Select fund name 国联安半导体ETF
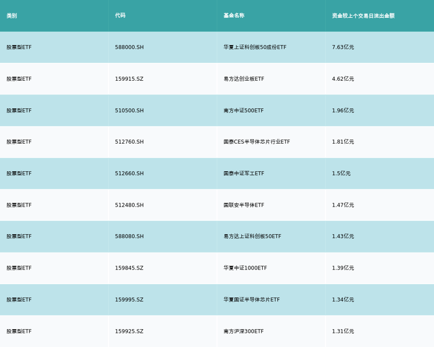This screenshot has height=347, width=434. 244,205
